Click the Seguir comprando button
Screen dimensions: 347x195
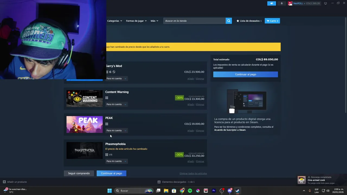[79, 173]
